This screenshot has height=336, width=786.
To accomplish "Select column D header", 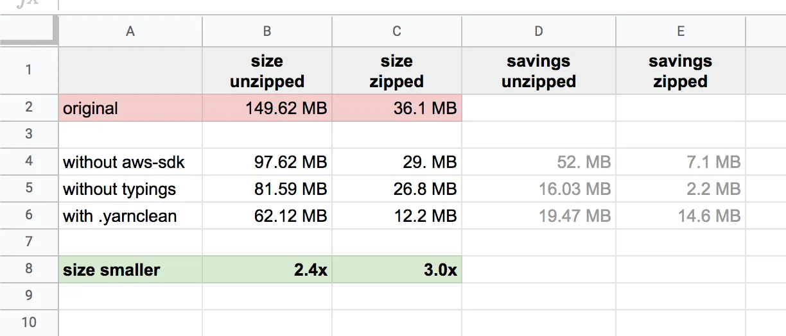I will coord(538,31).
